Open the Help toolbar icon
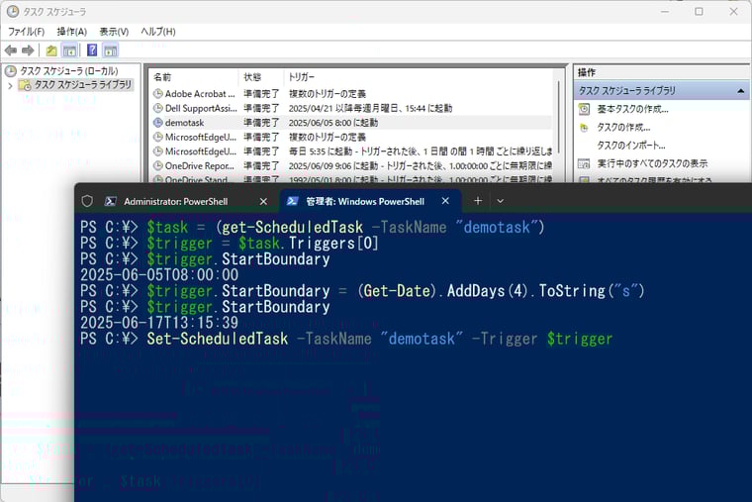This screenshot has width=752, height=502. [92, 50]
